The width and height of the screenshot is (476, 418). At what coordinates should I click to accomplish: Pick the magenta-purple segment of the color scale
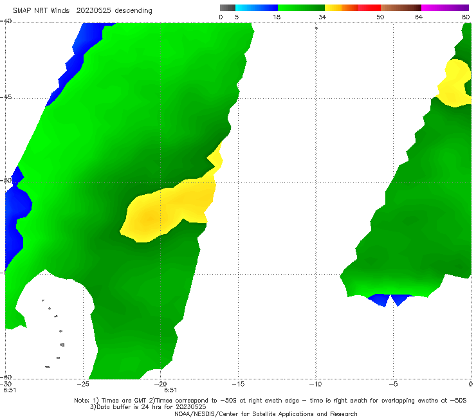click(x=445, y=8)
